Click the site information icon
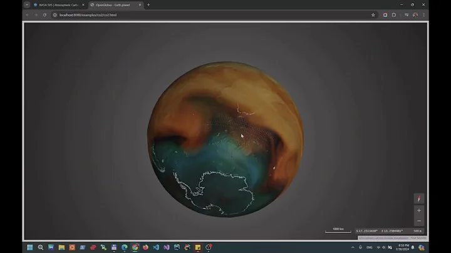The width and height of the screenshot is (451, 253). 54,15
